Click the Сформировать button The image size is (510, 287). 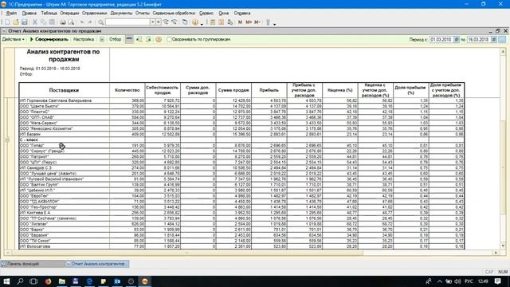(49, 39)
